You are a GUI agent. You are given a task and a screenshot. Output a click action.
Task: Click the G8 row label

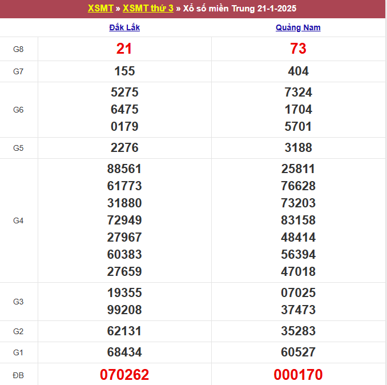click(x=18, y=49)
